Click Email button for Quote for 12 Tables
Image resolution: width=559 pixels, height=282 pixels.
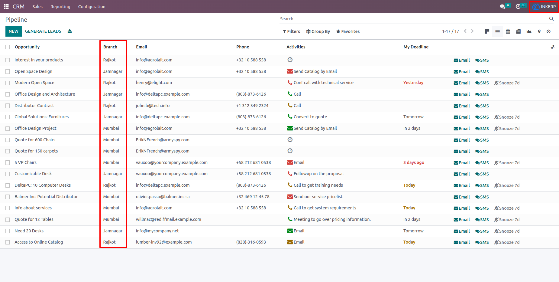point(462,220)
